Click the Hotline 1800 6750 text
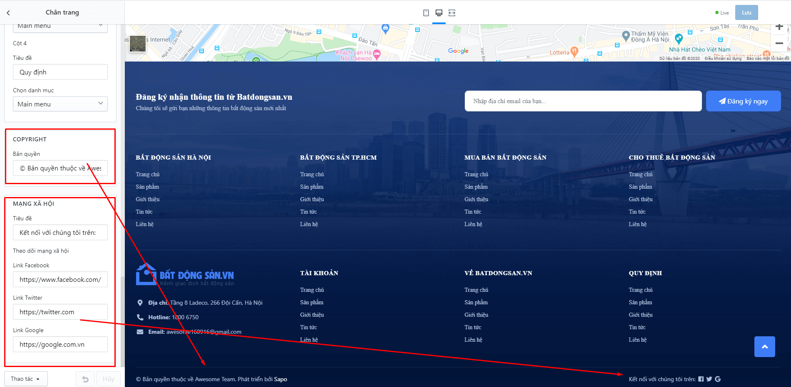The image size is (791, 387). click(173, 317)
